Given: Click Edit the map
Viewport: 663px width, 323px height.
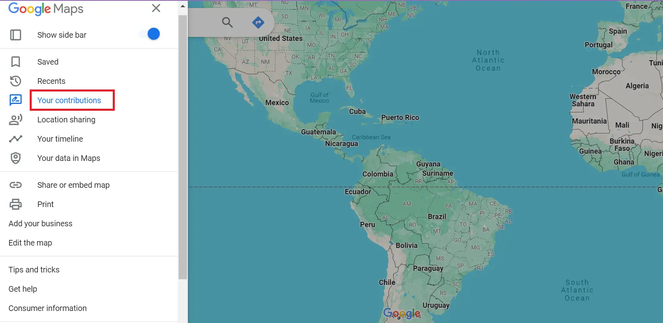Looking at the screenshot, I should pos(30,243).
